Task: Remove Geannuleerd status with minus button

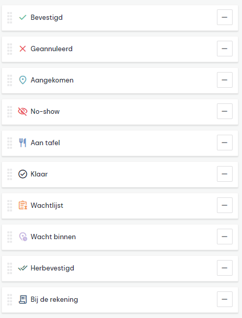Action: tap(225, 49)
